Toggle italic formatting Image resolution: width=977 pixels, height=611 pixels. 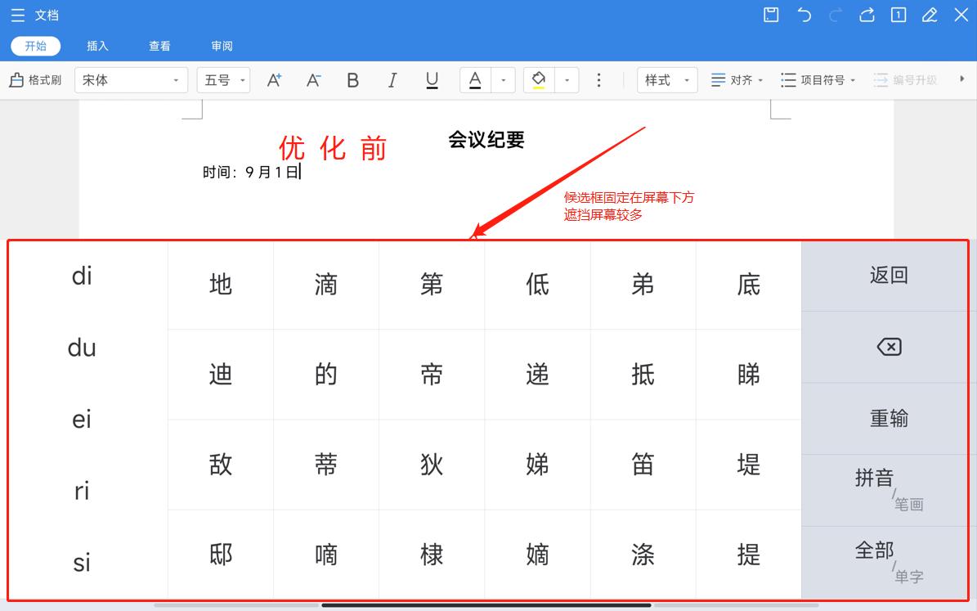[392, 79]
